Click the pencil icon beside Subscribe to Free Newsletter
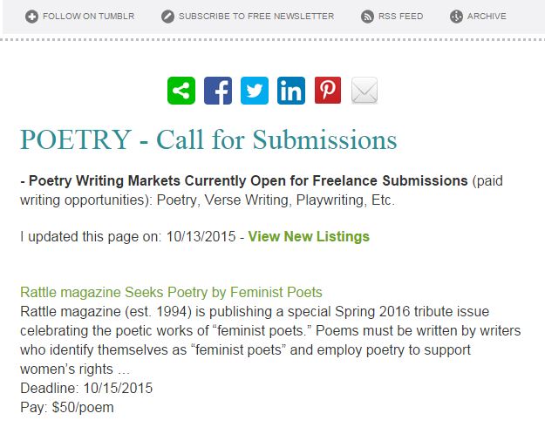Image resolution: width=545 pixels, height=427 pixels. [168, 17]
